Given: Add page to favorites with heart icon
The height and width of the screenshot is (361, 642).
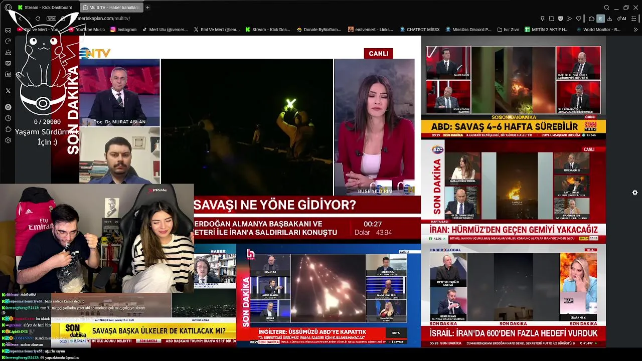Looking at the screenshot, I should [x=578, y=19].
